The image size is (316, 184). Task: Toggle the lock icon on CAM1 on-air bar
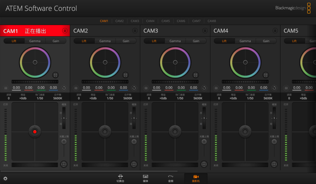click(64, 30)
